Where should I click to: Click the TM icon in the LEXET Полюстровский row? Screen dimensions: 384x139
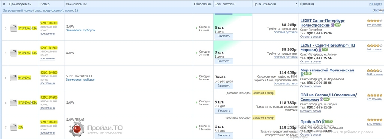[13, 28]
